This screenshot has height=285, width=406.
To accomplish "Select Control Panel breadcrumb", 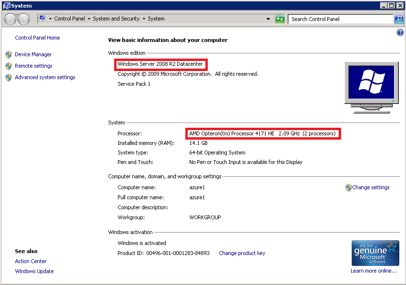I will [69, 19].
